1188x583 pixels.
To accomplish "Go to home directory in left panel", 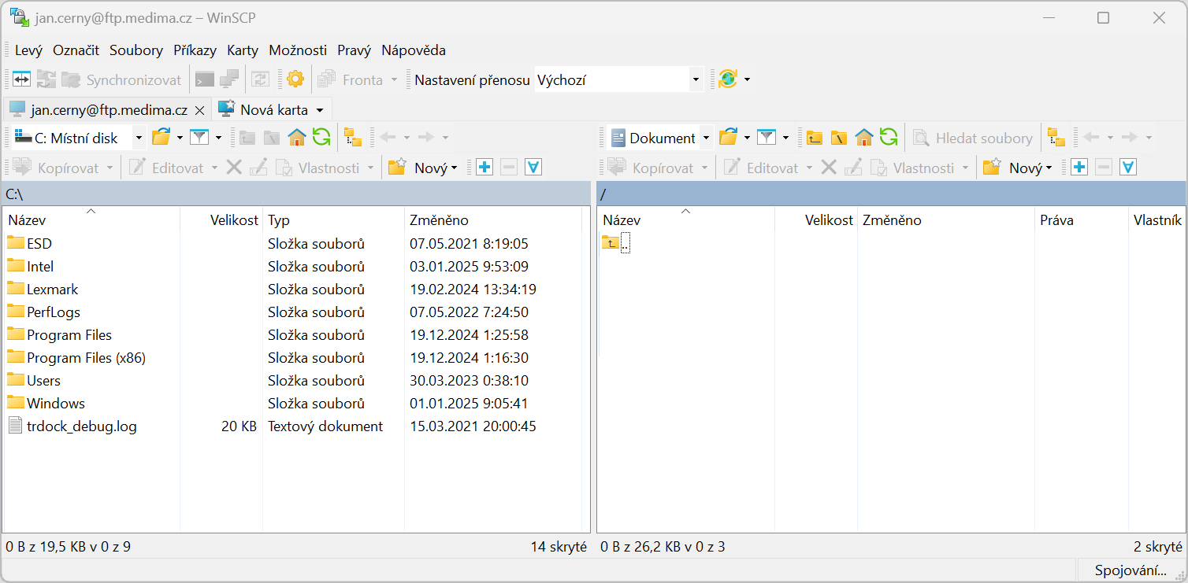I will click(296, 138).
